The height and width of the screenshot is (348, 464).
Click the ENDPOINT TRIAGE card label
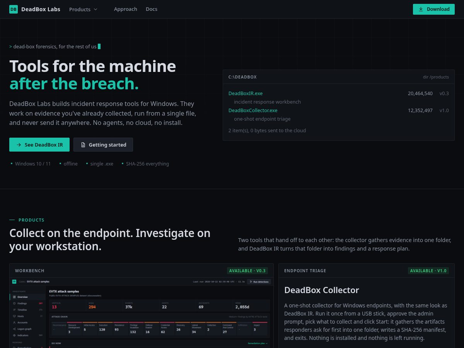tap(305, 271)
